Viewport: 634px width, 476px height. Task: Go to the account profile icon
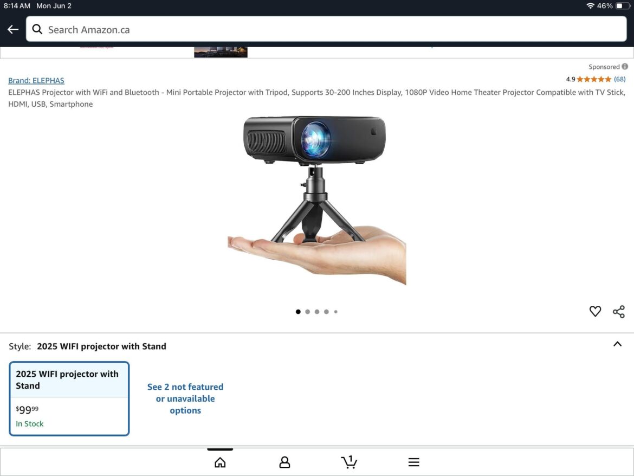[284, 462]
